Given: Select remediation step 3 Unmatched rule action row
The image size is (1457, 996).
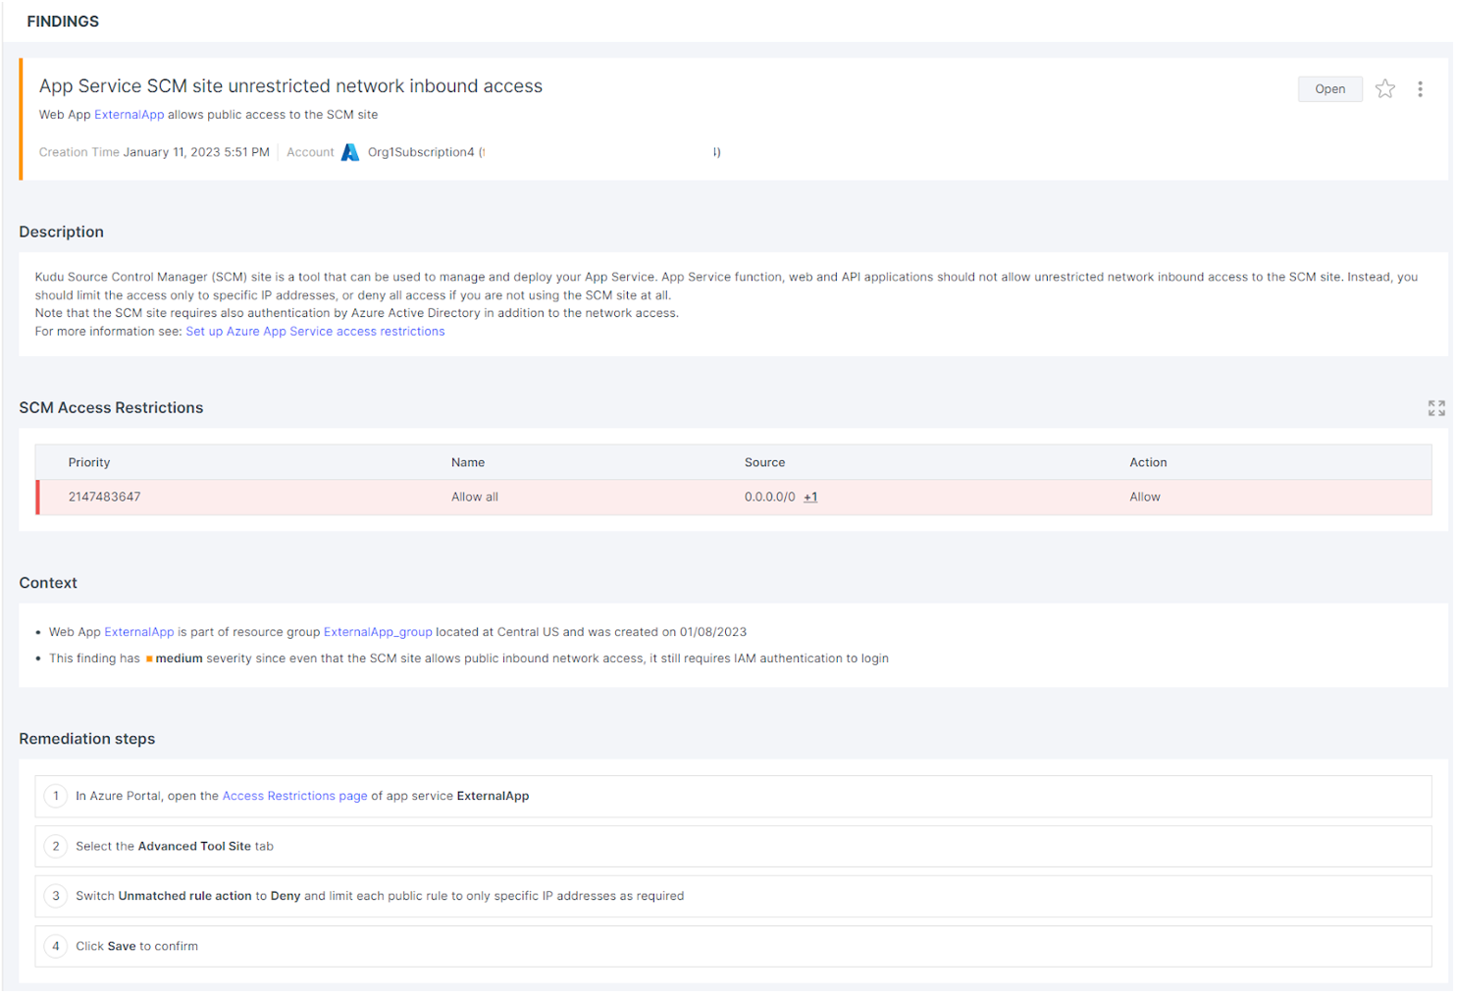Looking at the screenshot, I should pyautogui.click(x=733, y=896).
